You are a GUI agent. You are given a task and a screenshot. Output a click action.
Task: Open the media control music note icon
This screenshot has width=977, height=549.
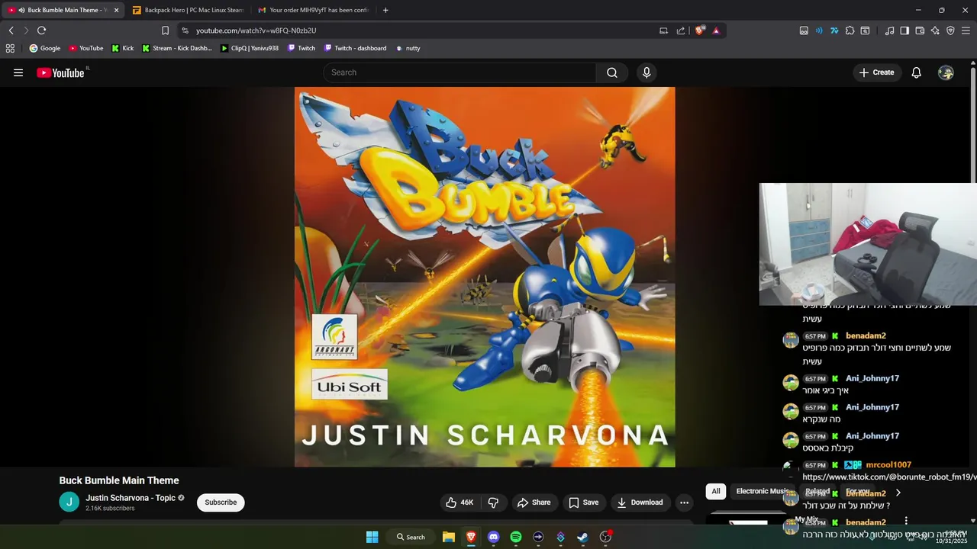pos(889,30)
